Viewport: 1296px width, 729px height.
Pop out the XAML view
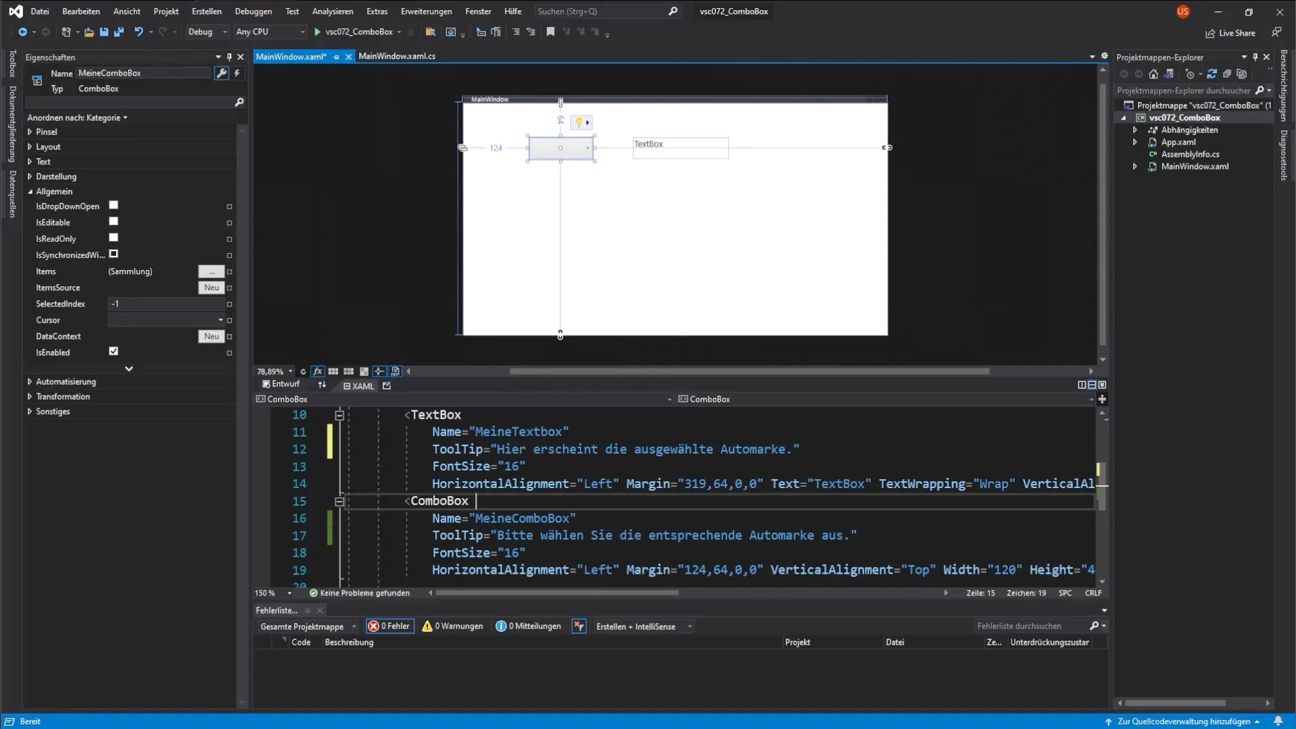[387, 386]
